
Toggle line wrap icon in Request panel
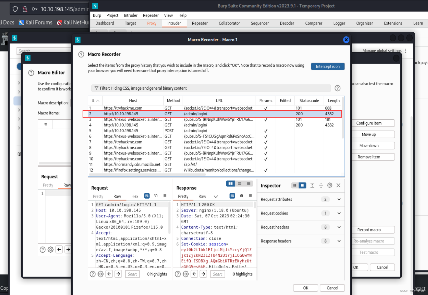tap(147, 196)
